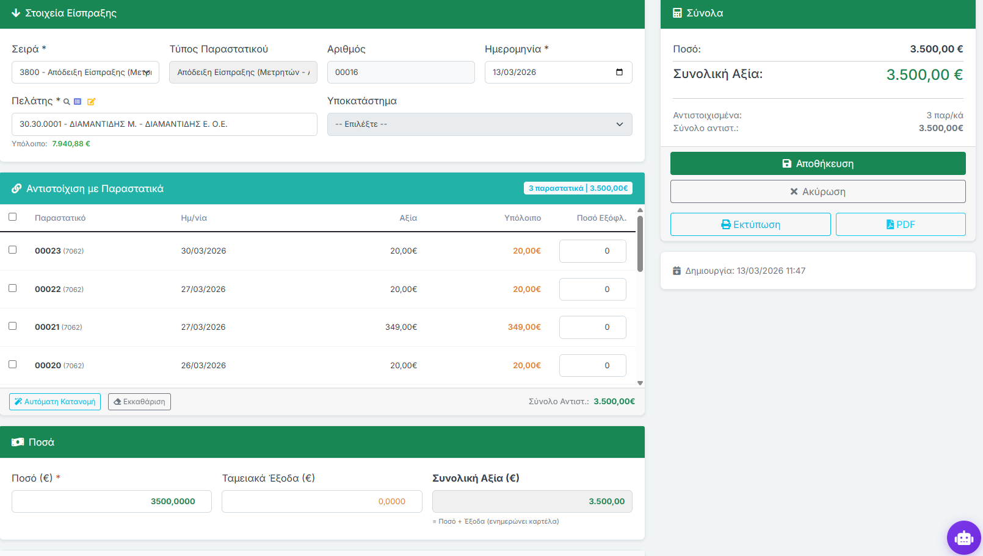Image resolution: width=983 pixels, height=556 pixels.
Task: Click document number 00022
Action: click(48, 289)
